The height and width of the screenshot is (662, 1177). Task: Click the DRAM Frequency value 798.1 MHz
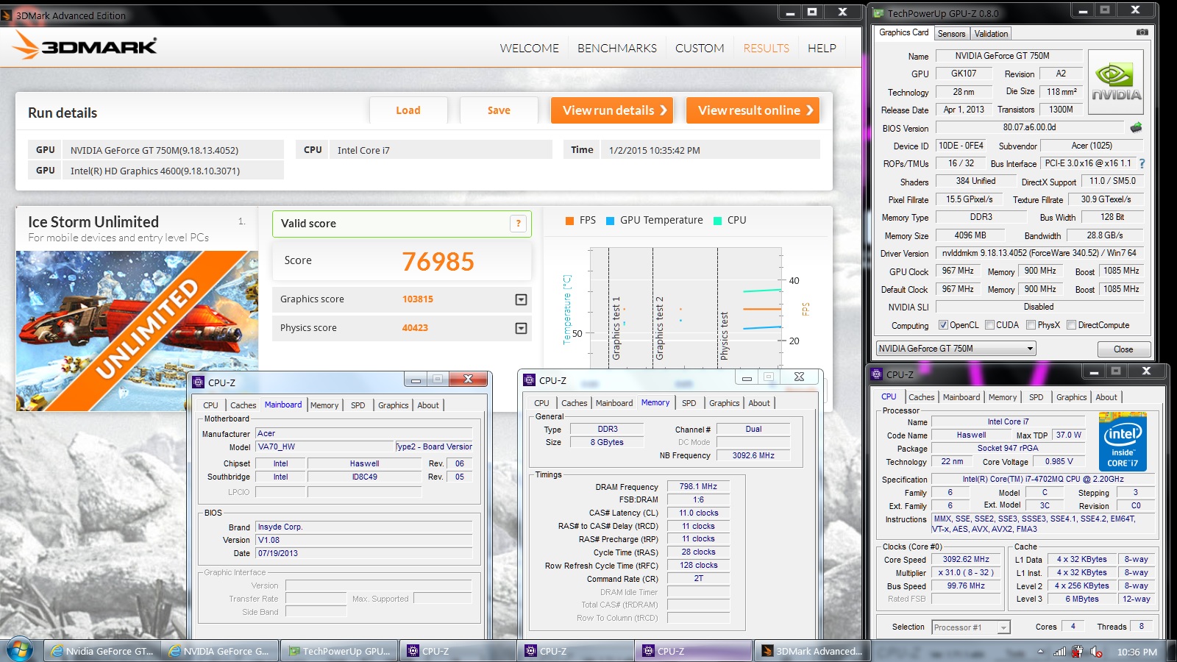click(x=698, y=486)
